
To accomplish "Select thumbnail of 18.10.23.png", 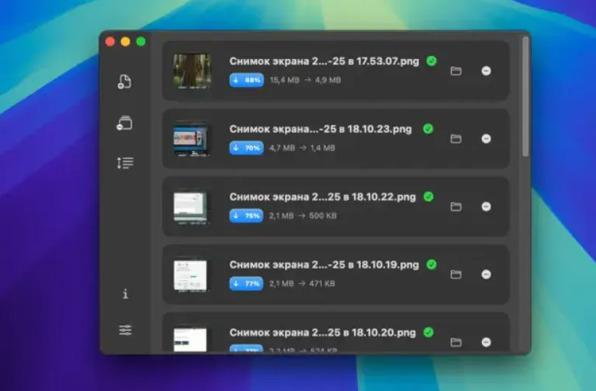I will click(x=191, y=139).
